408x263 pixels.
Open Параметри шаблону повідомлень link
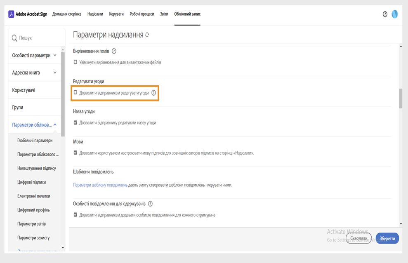[x=100, y=185]
